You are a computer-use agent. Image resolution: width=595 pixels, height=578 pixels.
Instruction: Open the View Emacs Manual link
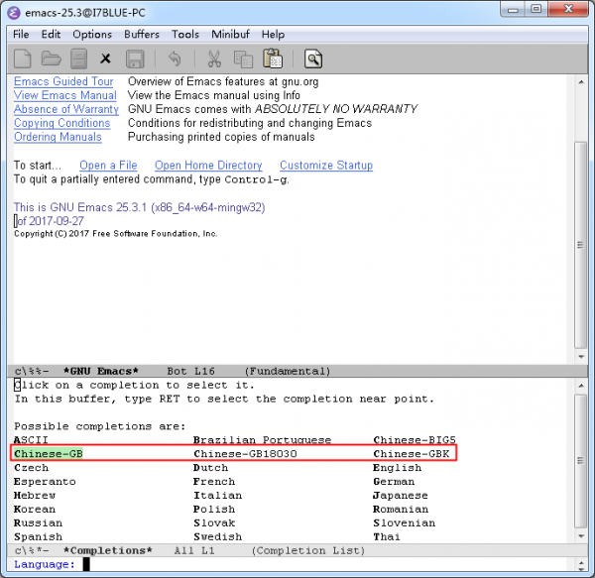point(65,95)
